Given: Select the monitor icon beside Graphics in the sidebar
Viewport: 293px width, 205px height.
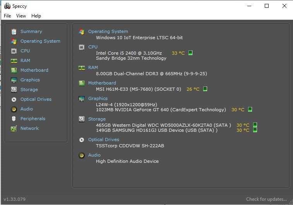Looking at the screenshot, I should [x=14, y=80].
